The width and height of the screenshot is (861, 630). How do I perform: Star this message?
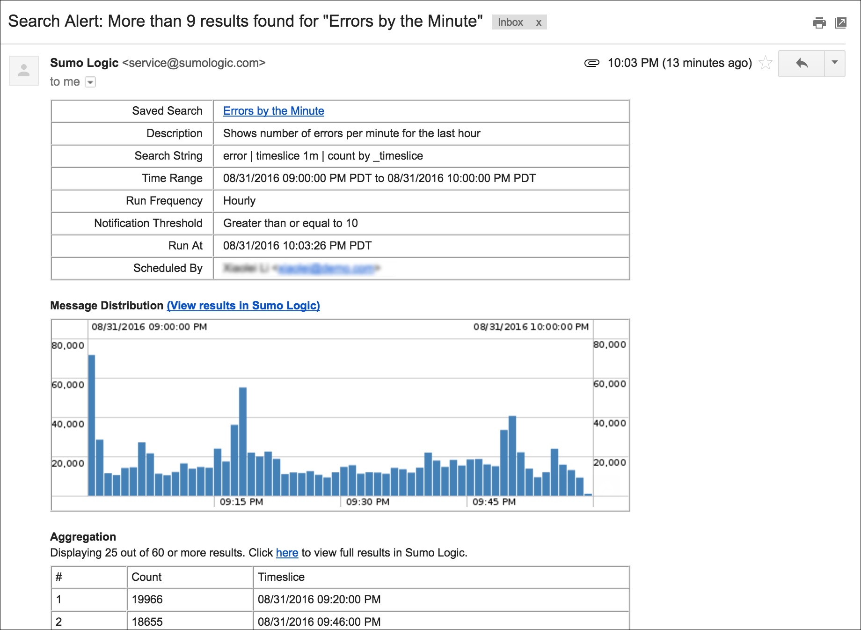[766, 63]
